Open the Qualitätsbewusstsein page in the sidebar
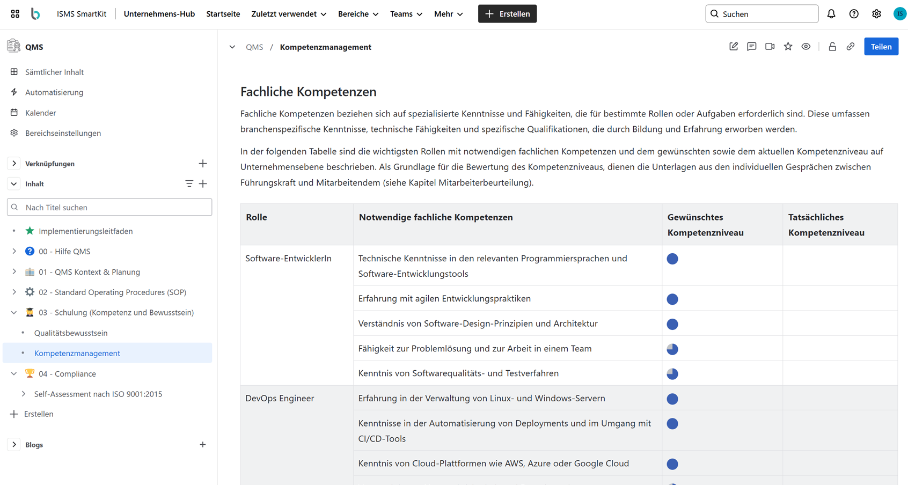Screen dimensions: 908x485 (x=71, y=333)
